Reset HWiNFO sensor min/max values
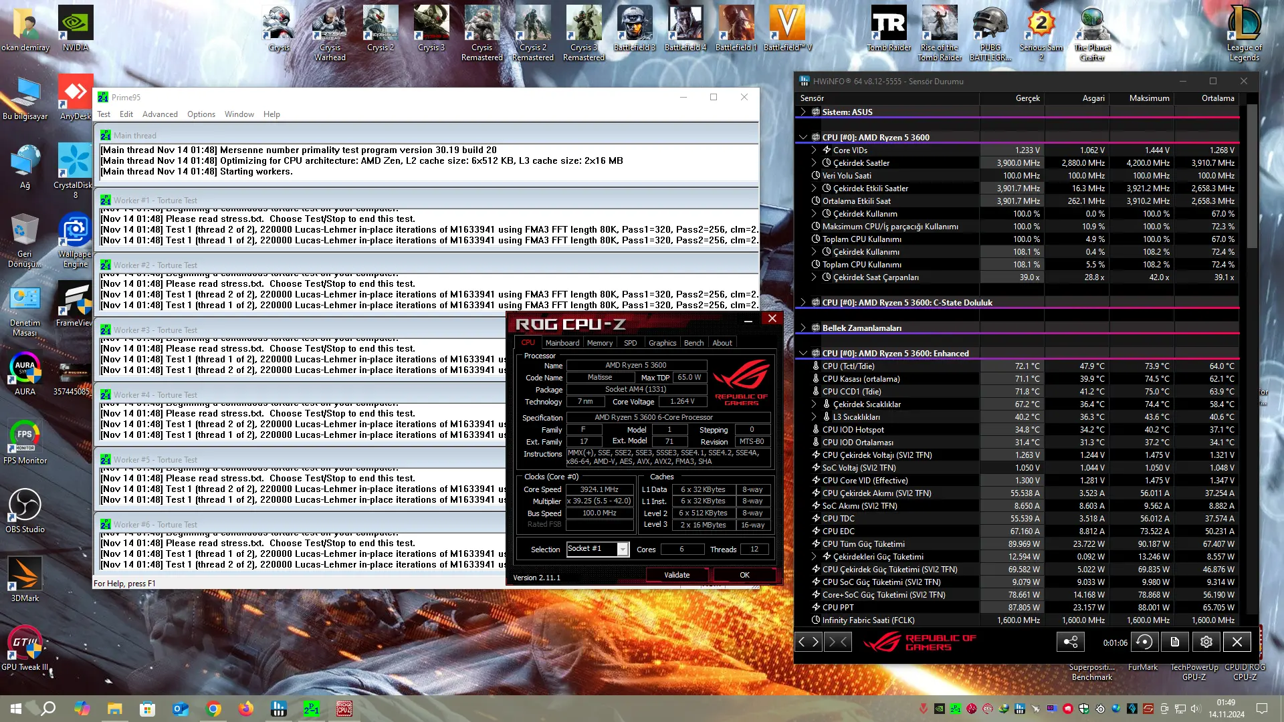1284x722 pixels. (1144, 642)
